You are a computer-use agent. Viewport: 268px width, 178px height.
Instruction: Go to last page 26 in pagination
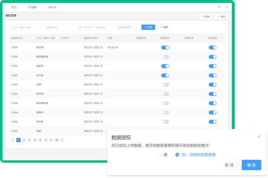[x=56, y=140]
